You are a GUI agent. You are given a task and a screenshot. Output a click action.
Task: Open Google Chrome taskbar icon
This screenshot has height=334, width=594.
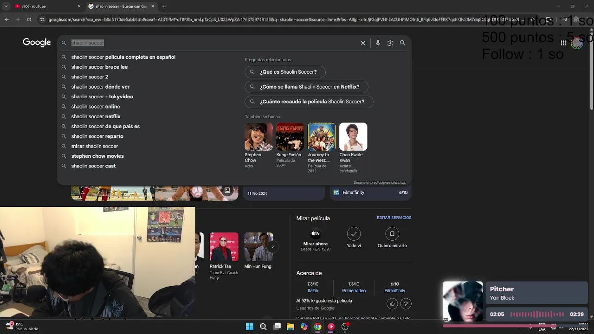[x=317, y=327]
